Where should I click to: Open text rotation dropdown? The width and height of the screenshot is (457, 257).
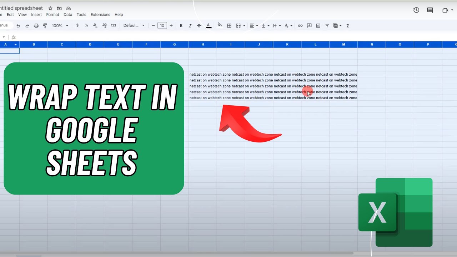coord(288,26)
